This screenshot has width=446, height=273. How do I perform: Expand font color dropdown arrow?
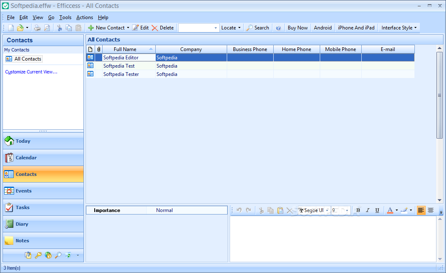tap(397, 210)
